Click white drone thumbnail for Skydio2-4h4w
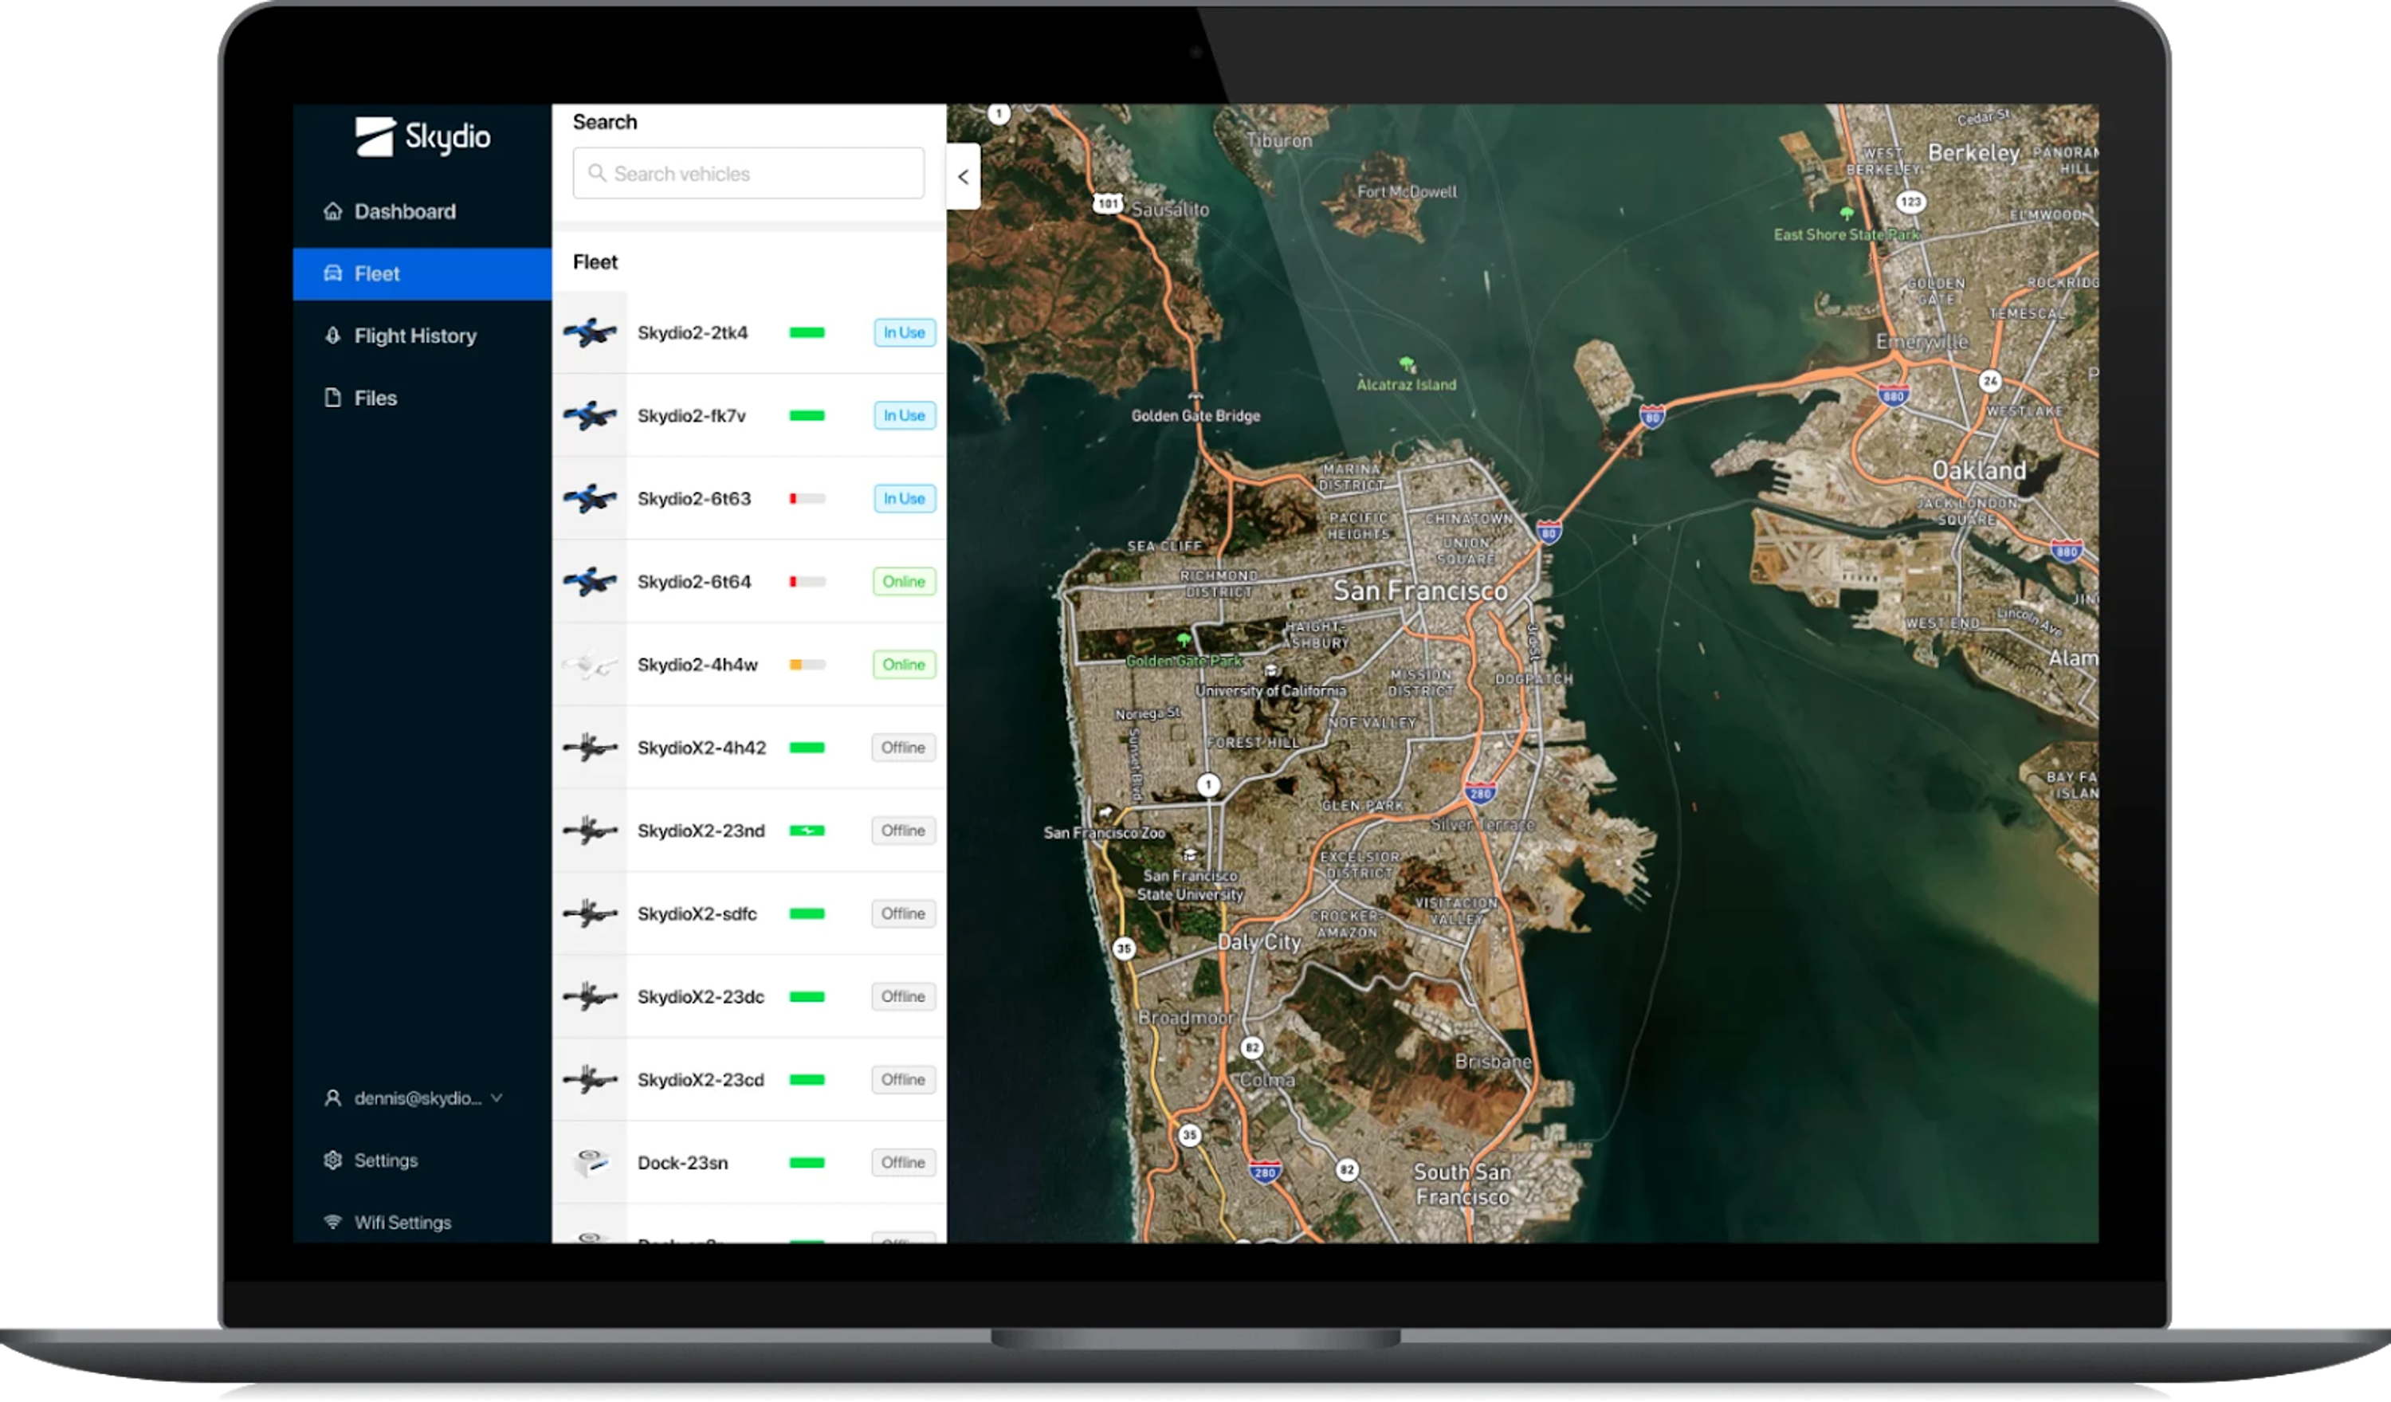The image size is (2391, 1402). tap(589, 665)
